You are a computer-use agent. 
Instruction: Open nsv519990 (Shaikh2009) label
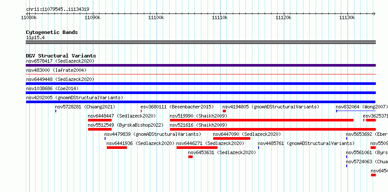coord(198,116)
